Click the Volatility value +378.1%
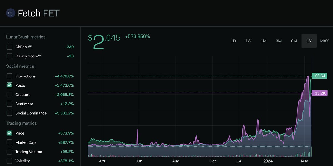Image resolution: width=333 pixels, height=166 pixels. tap(66, 161)
